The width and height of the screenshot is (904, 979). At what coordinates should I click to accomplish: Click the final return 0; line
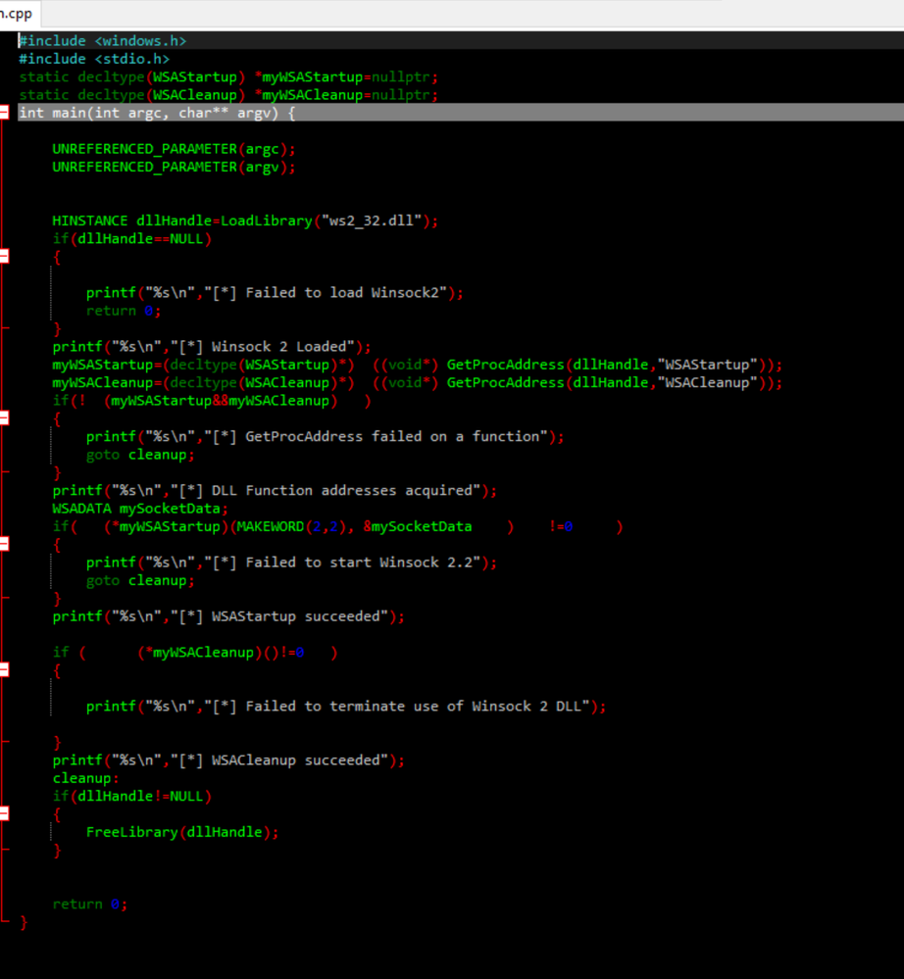click(90, 905)
